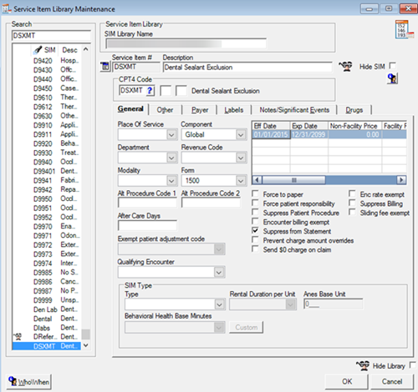
Task: Open the Form dropdown showing 1500
Action: [241, 181]
